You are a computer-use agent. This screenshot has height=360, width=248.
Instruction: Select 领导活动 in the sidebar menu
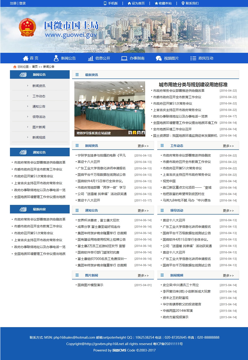tap(39, 117)
